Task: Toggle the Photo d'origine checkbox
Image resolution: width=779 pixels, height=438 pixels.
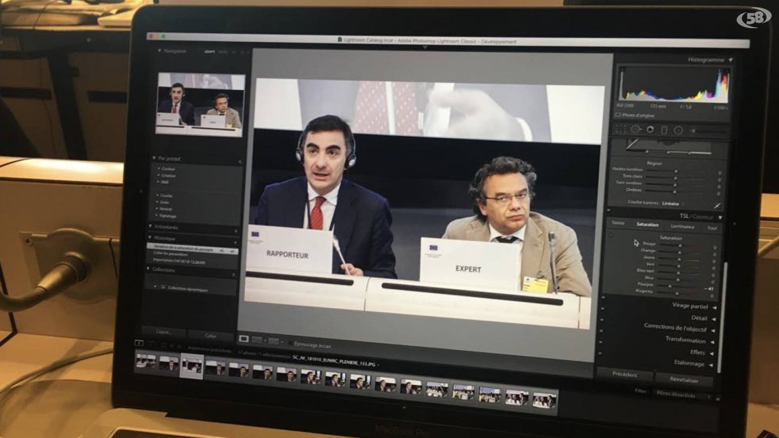Action: (618, 115)
